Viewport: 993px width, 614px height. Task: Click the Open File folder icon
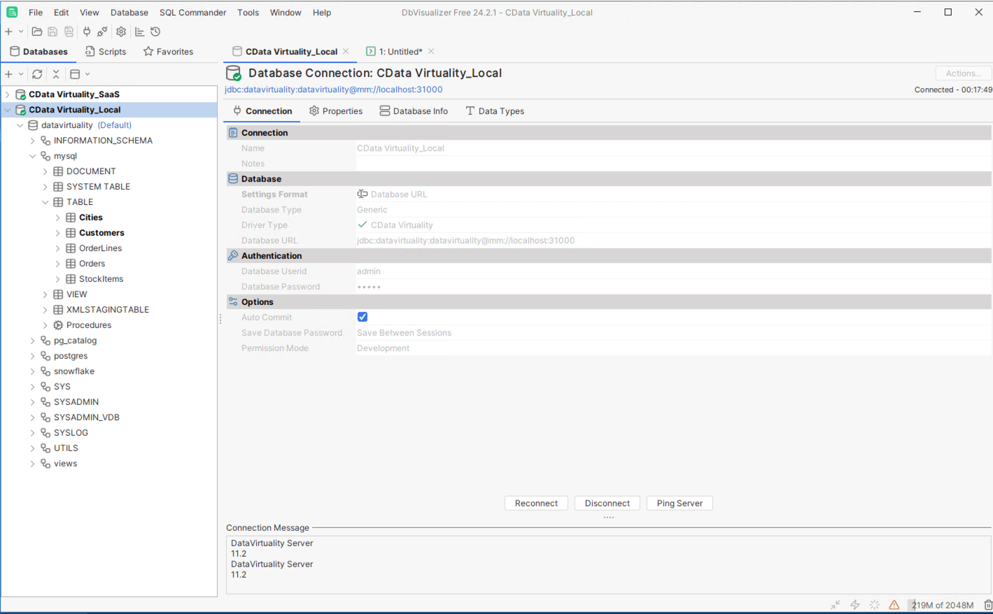37,31
